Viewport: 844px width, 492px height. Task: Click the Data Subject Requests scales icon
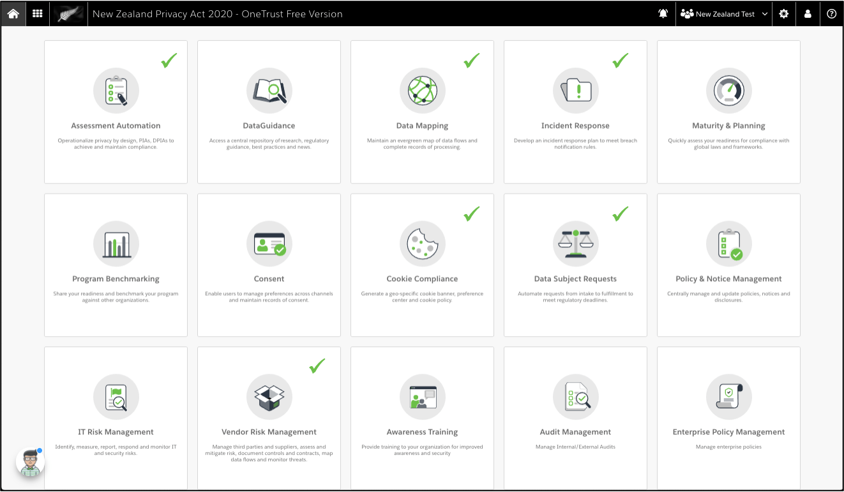[576, 243]
